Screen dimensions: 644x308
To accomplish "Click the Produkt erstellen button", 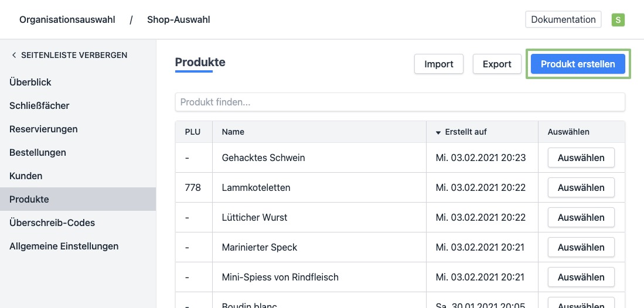I will click(x=578, y=64).
